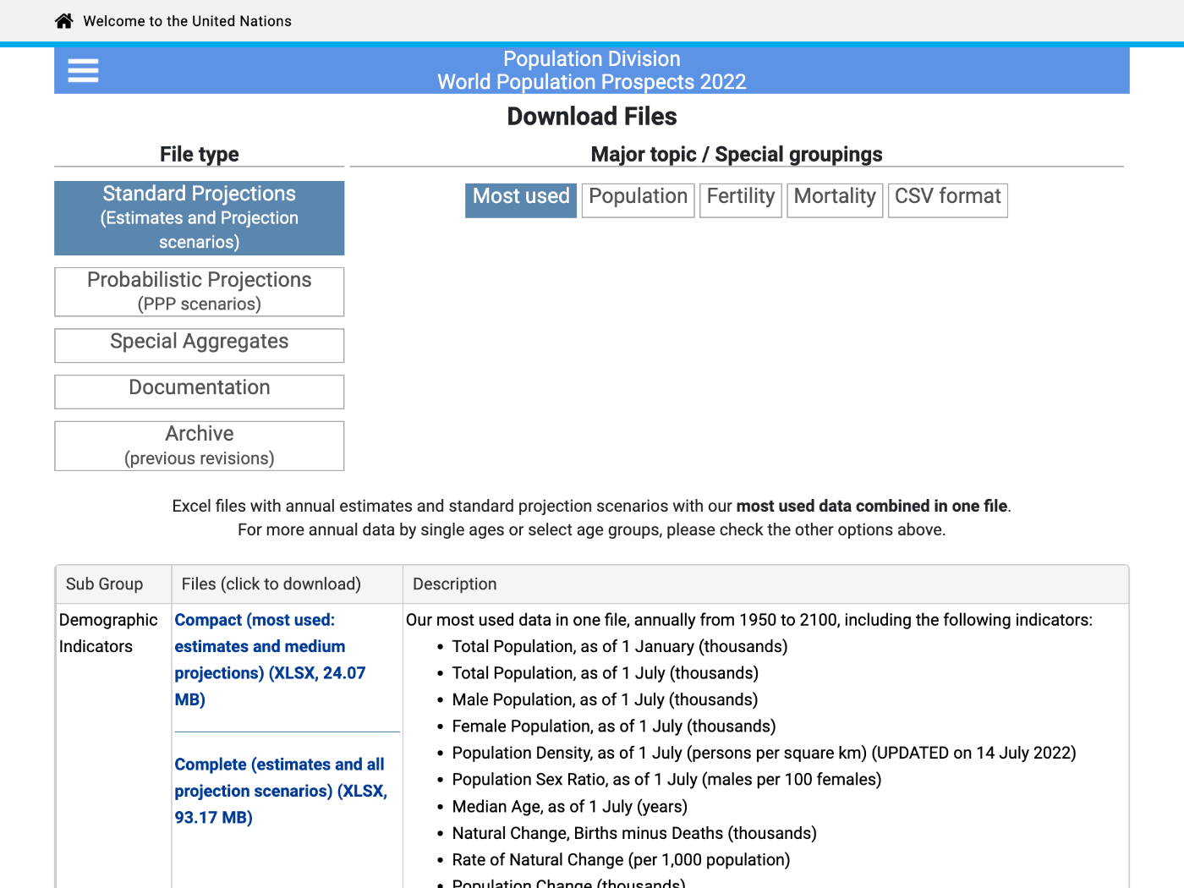Viewport: 1184px width, 888px height.
Task: Click 'Our most used data in one file' sentence
Action: click(749, 620)
